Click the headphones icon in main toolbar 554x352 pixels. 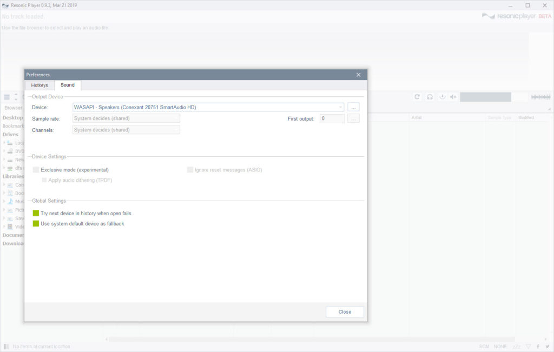(430, 97)
